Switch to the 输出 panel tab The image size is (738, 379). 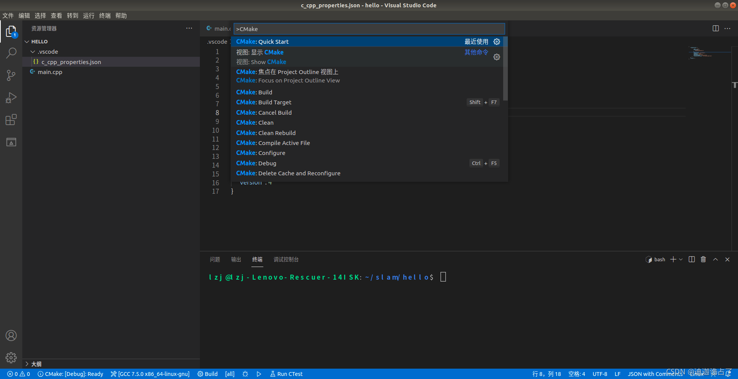(236, 259)
